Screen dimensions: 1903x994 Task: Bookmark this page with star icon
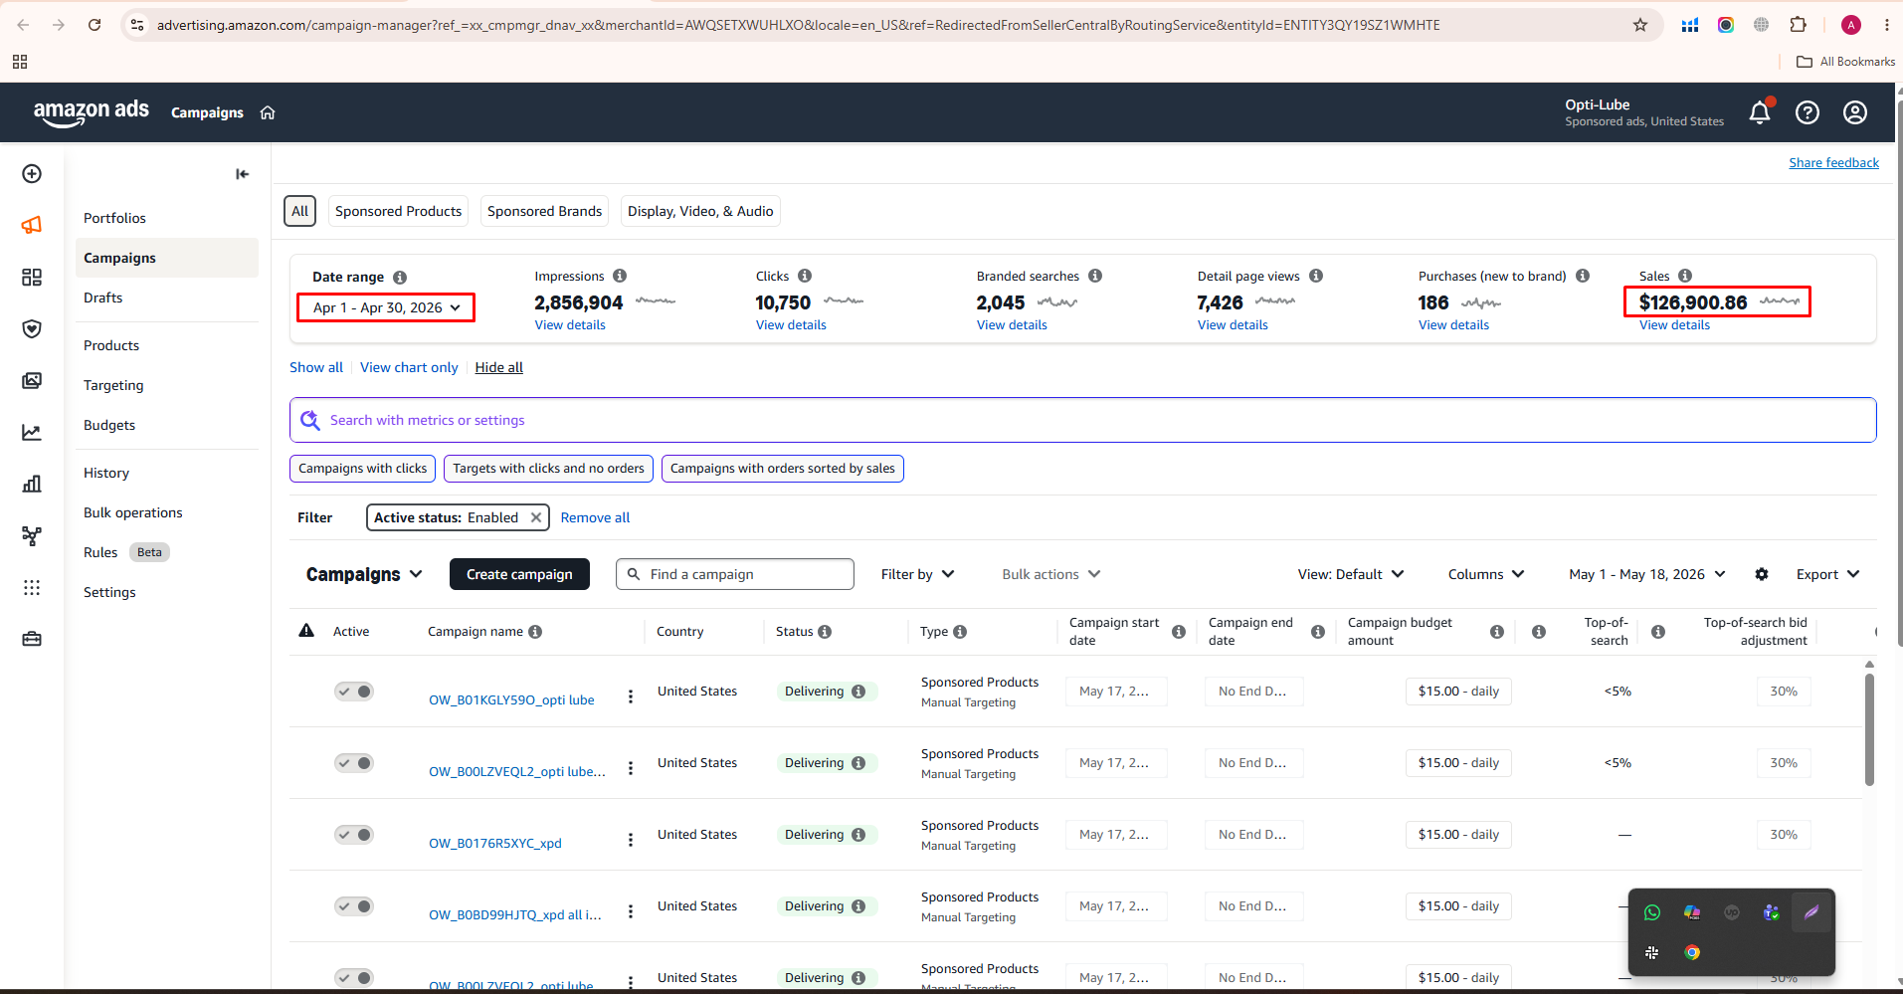coord(1640,25)
